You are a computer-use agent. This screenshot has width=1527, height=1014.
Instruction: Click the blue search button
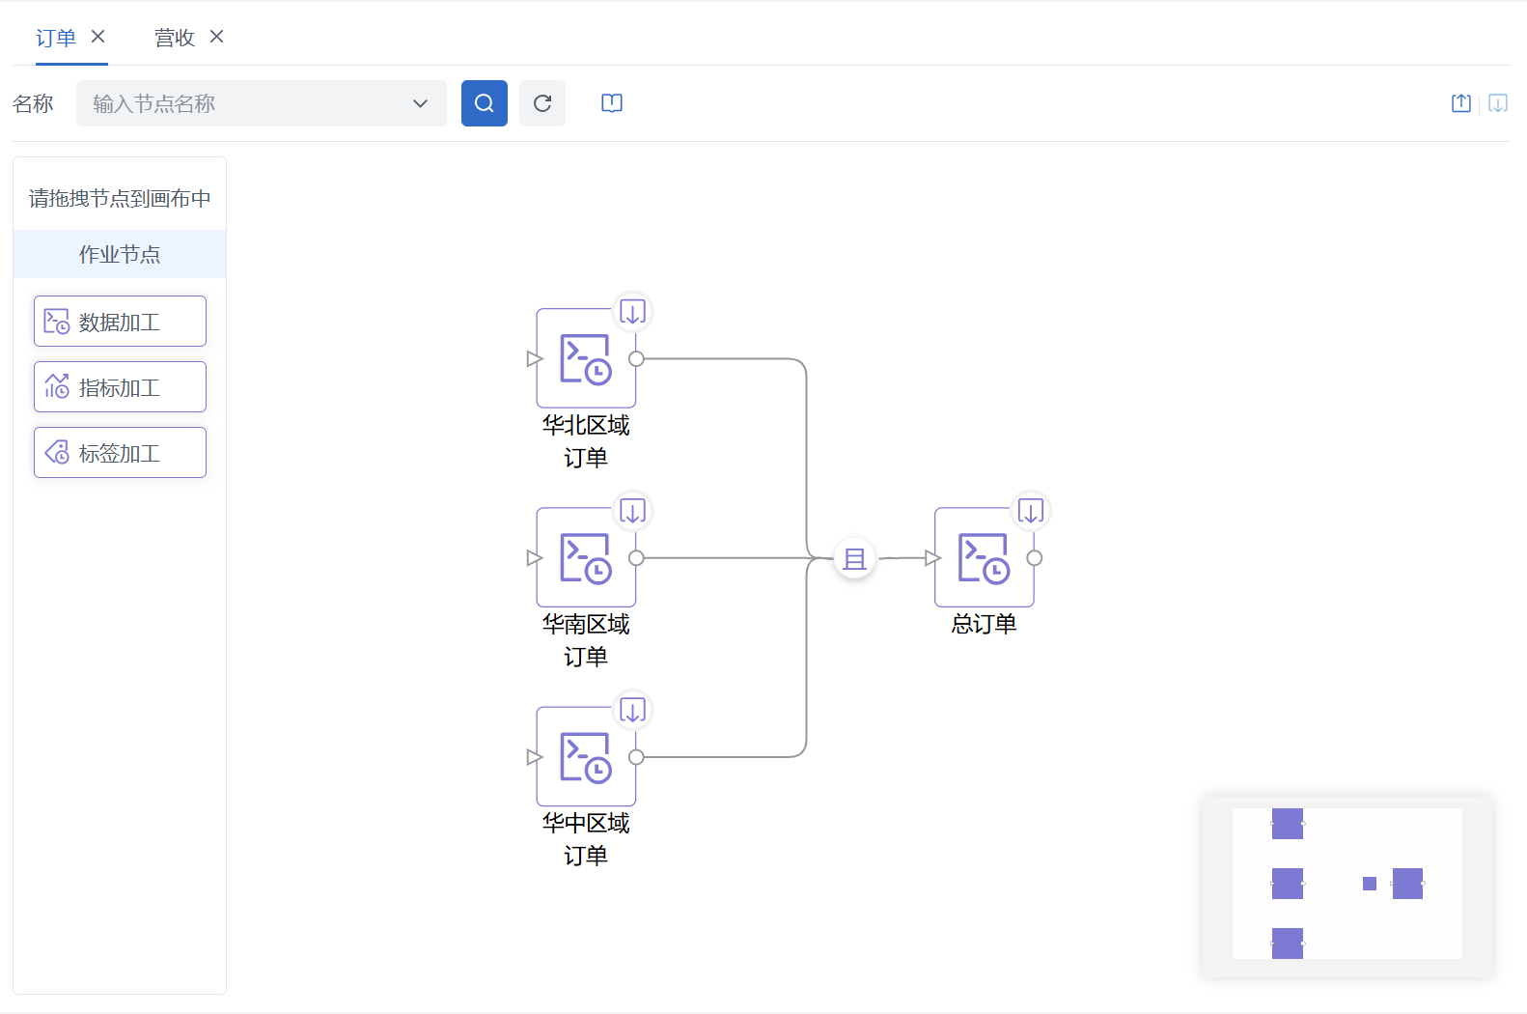[x=484, y=103]
